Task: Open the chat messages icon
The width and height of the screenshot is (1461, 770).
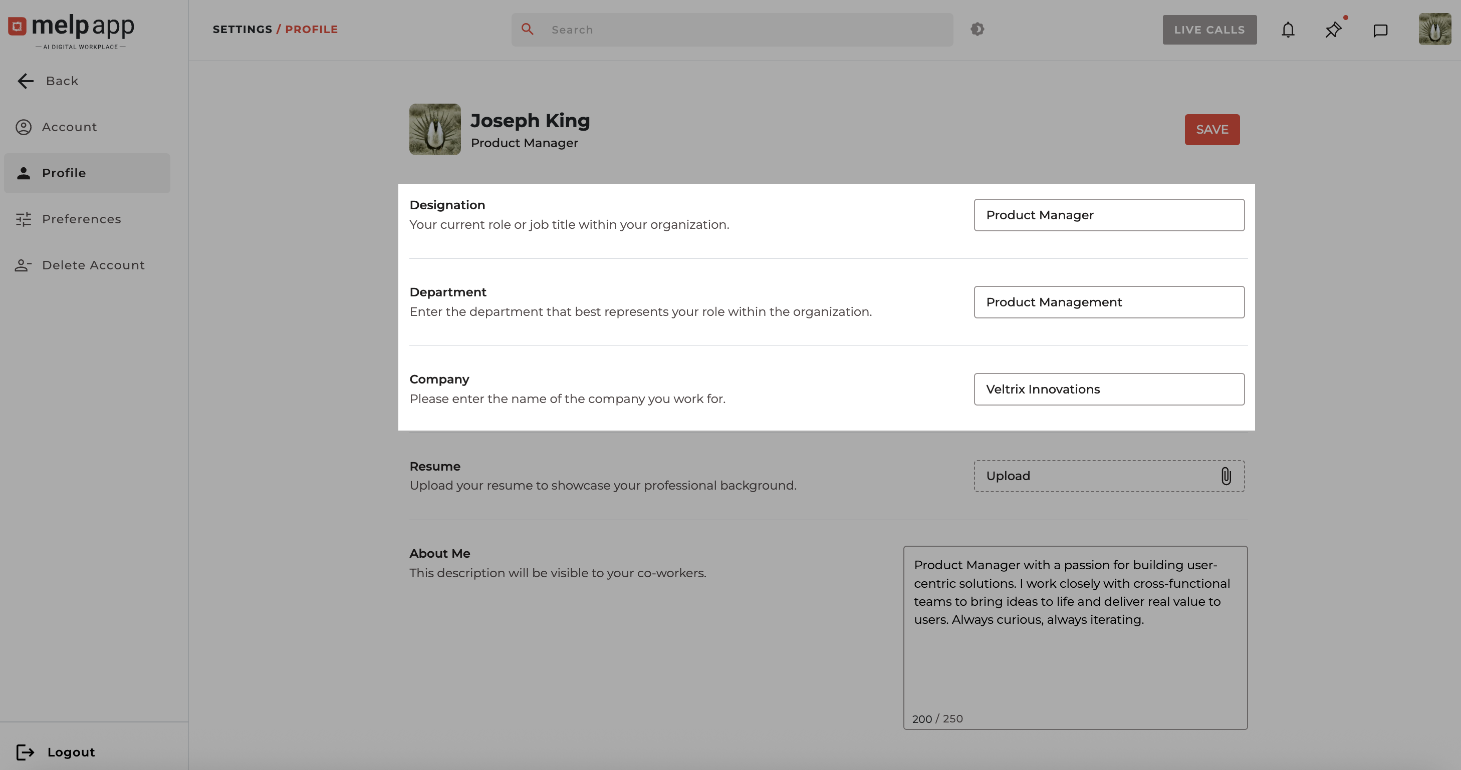Action: [x=1380, y=30]
